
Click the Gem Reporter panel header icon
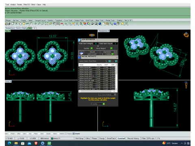pos(79,40)
